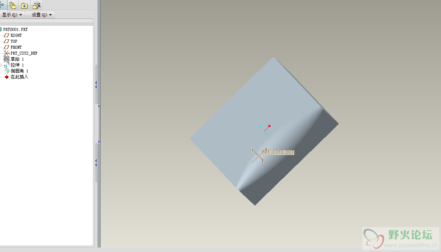Screen dimensions: 441x252
Task: Click the PRT_CSYS_DEF coordinate system tree icon
Action: pyautogui.click(x=6, y=53)
